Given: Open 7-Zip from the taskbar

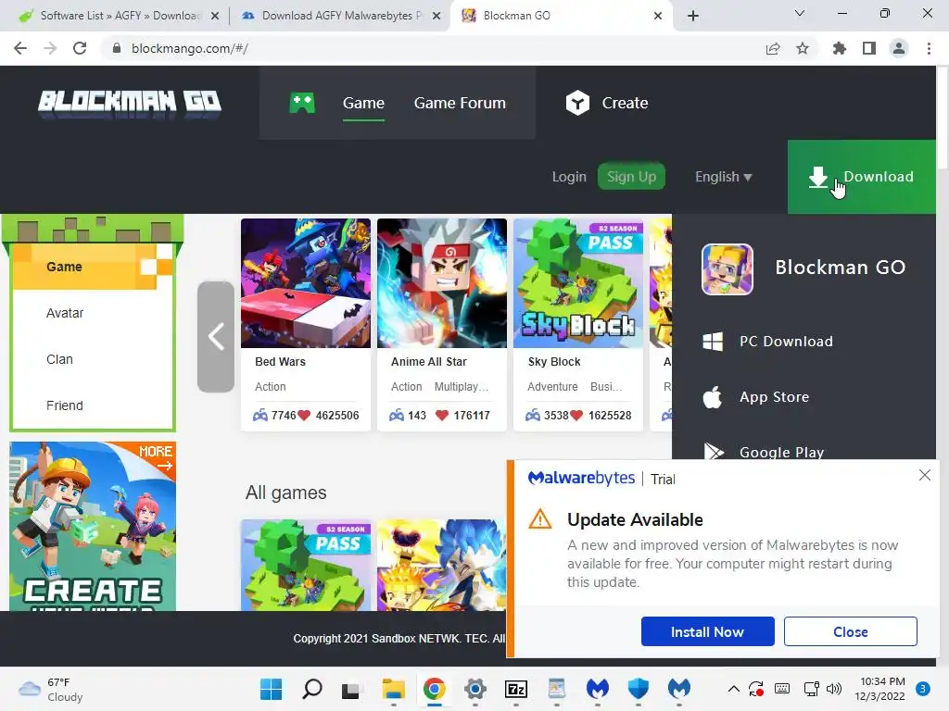Looking at the screenshot, I should 515,689.
